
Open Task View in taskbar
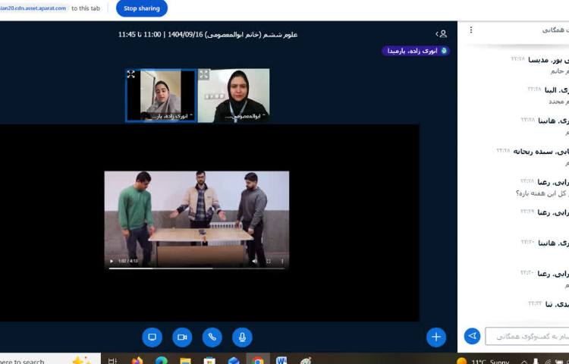pyautogui.click(x=113, y=361)
